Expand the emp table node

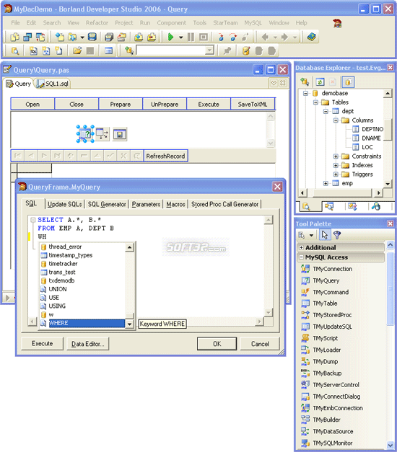(x=326, y=183)
